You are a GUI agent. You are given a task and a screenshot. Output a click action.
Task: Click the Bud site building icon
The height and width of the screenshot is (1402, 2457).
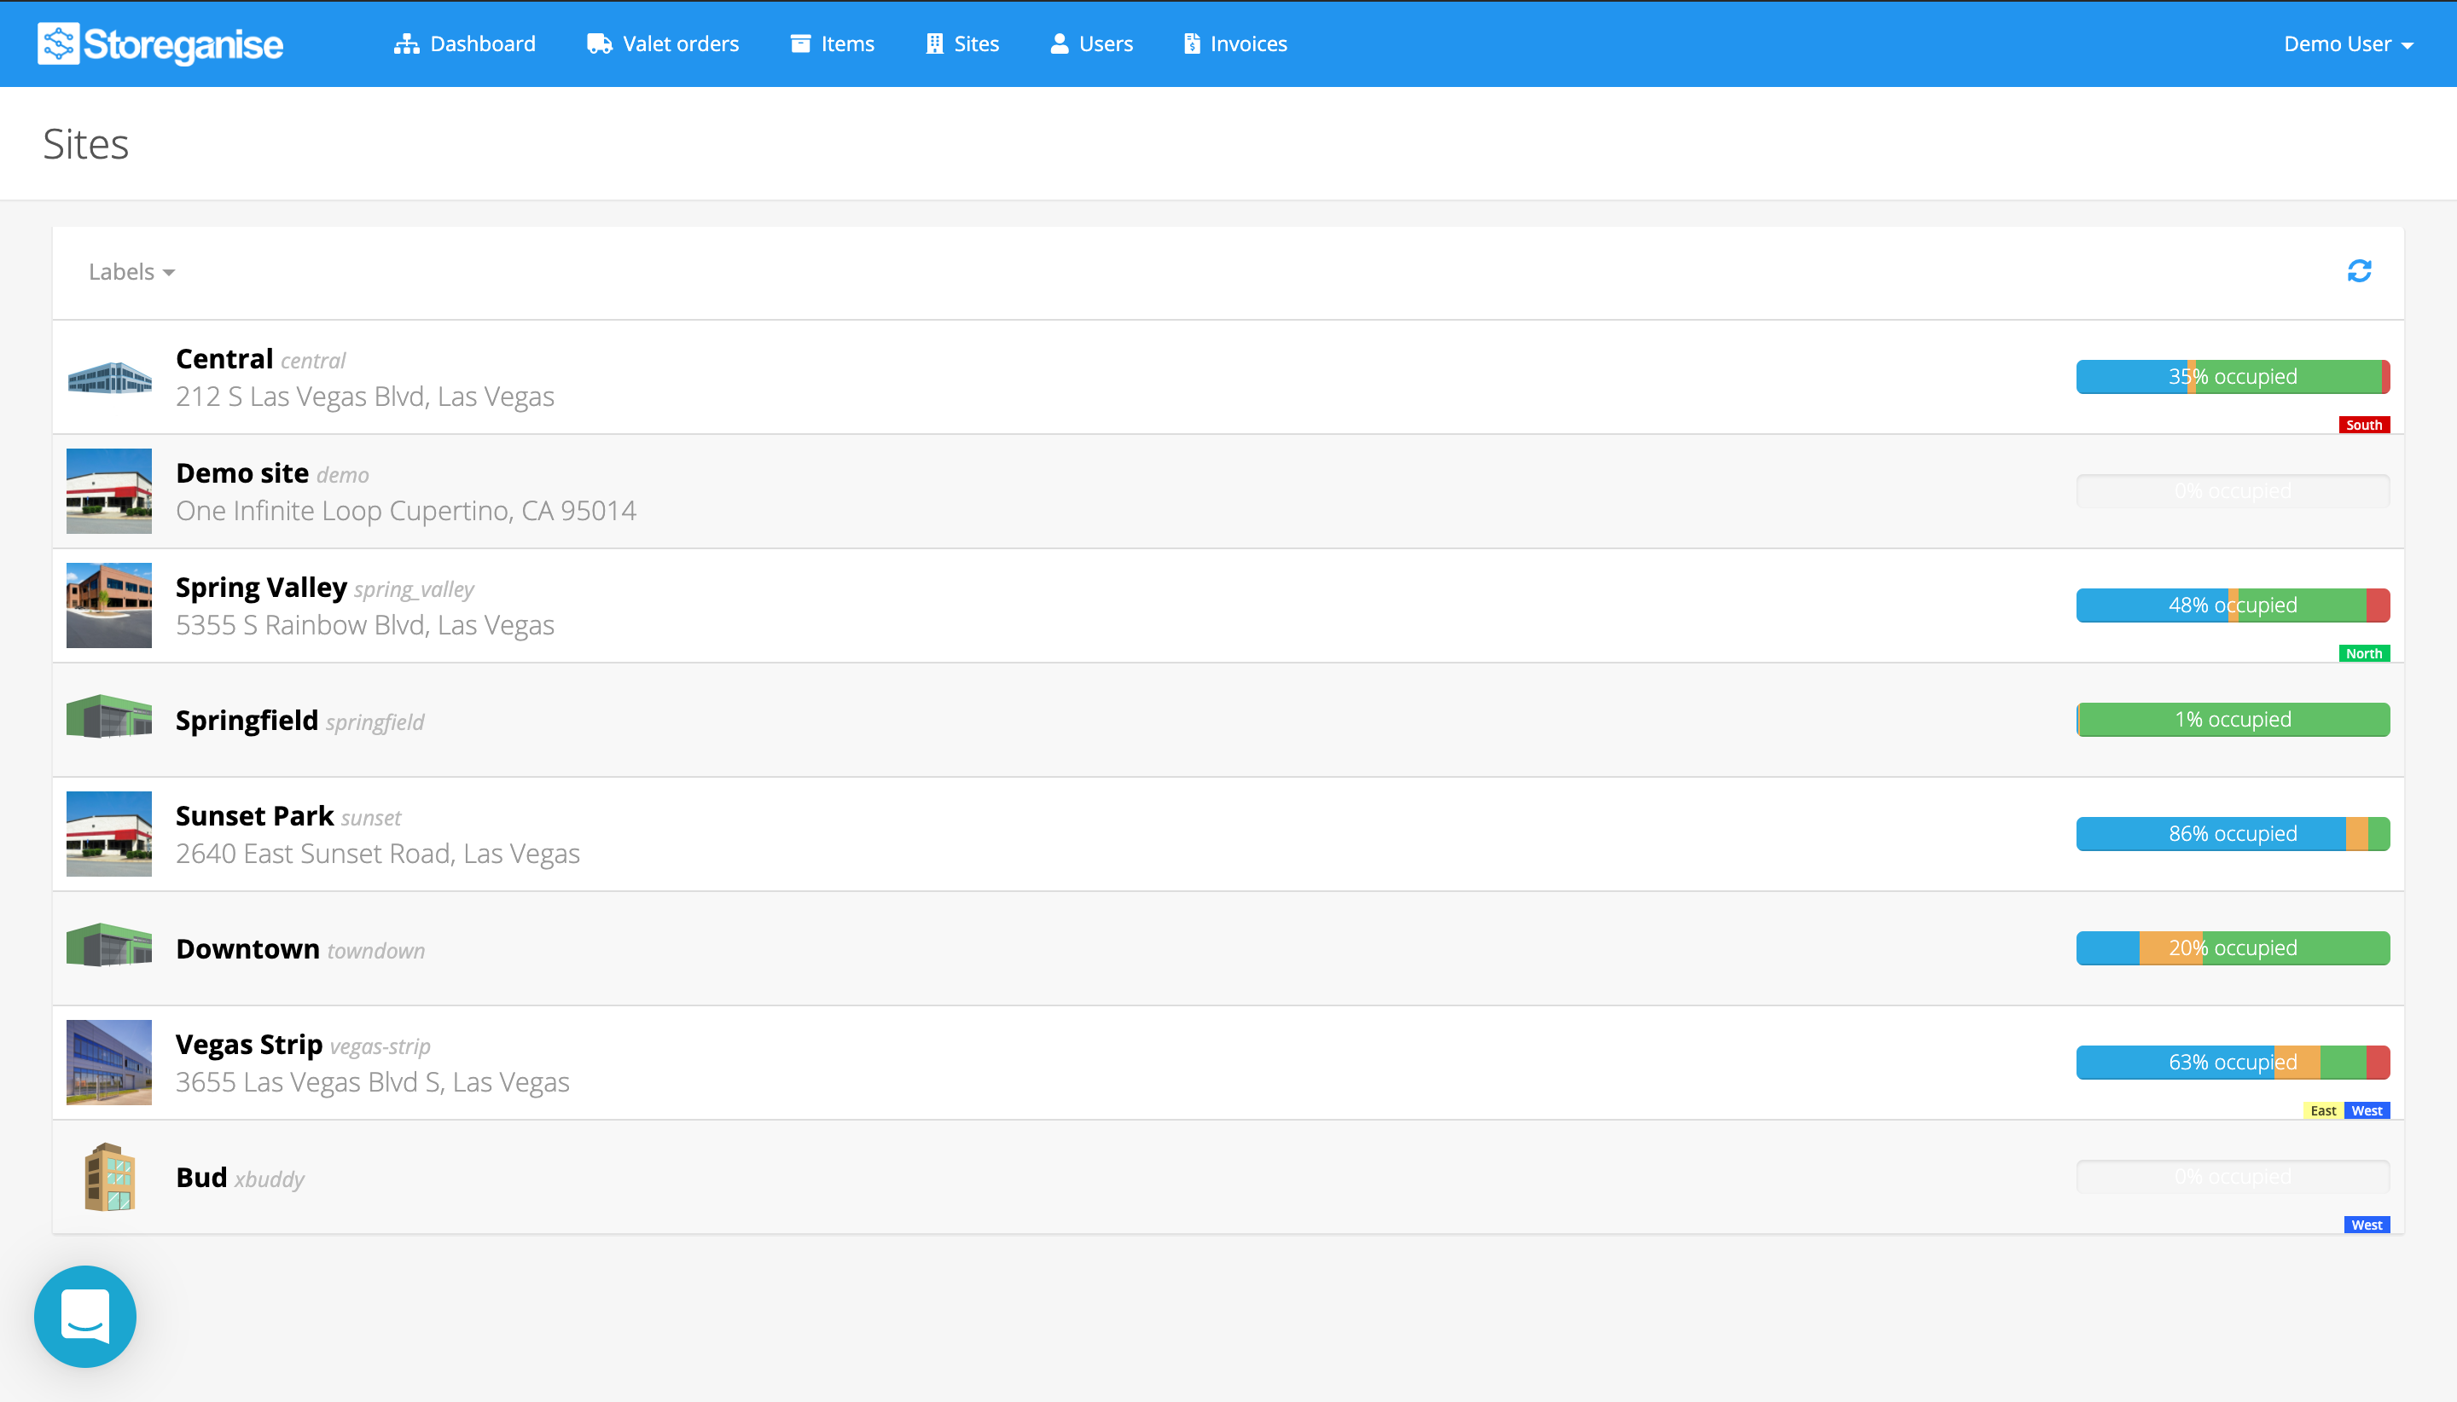[109, 1177]
